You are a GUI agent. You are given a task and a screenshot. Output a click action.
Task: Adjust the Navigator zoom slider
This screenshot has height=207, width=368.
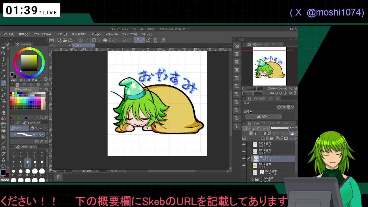pyautogui.click(x=253, y=89)
